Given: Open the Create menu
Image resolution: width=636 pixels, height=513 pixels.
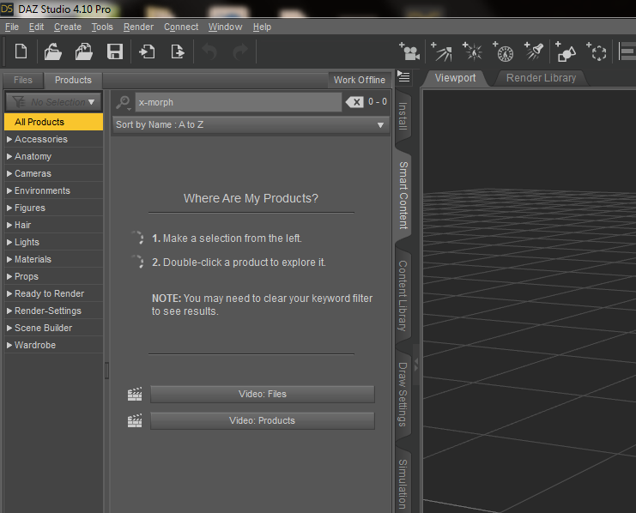Looking at the screenshot, I should 68,27.
